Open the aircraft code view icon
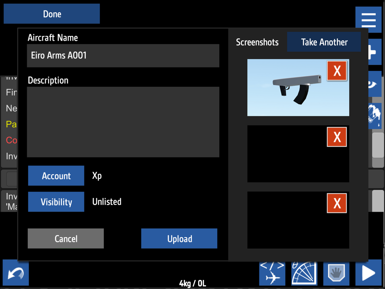Screen dimensions: 385x289 click(272, 273)
